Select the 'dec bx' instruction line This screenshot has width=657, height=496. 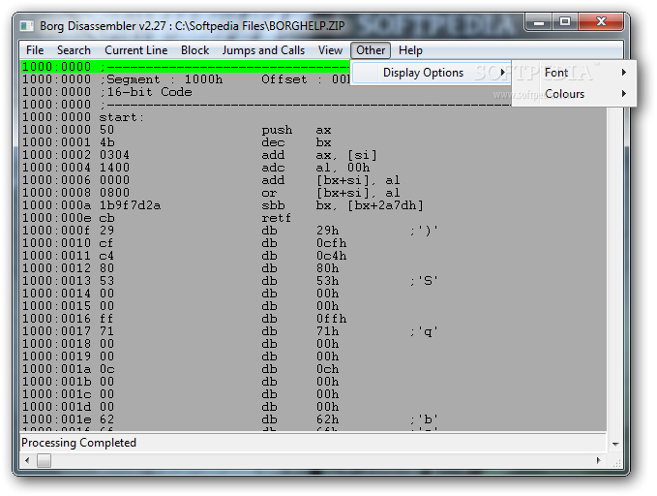[x=314, y=142]
